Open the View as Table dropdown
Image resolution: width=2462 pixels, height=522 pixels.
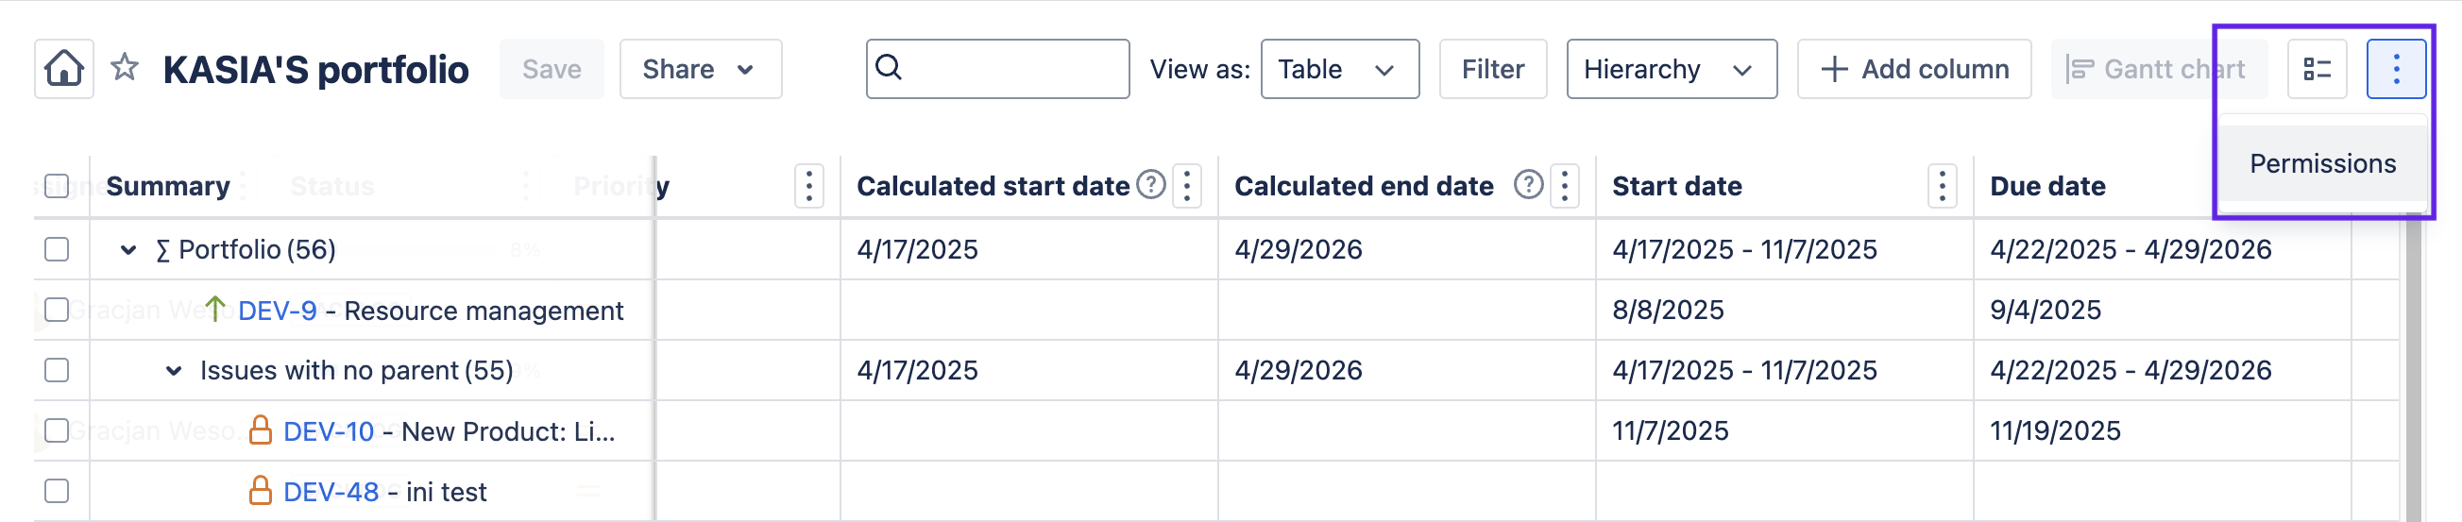point(1338,69)
